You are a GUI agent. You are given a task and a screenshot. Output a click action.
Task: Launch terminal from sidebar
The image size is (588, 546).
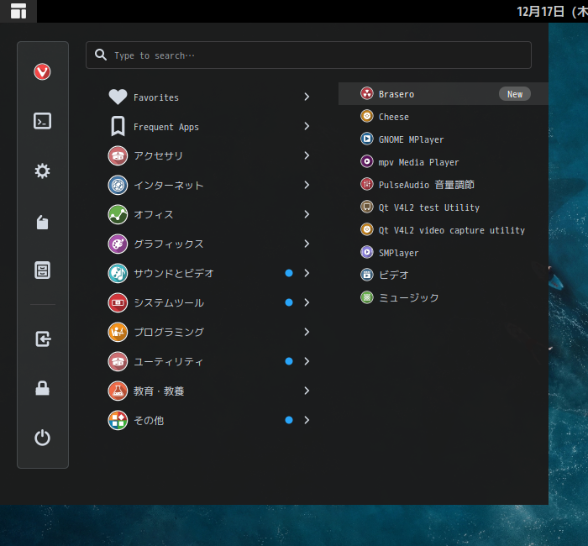pos(42,121)
